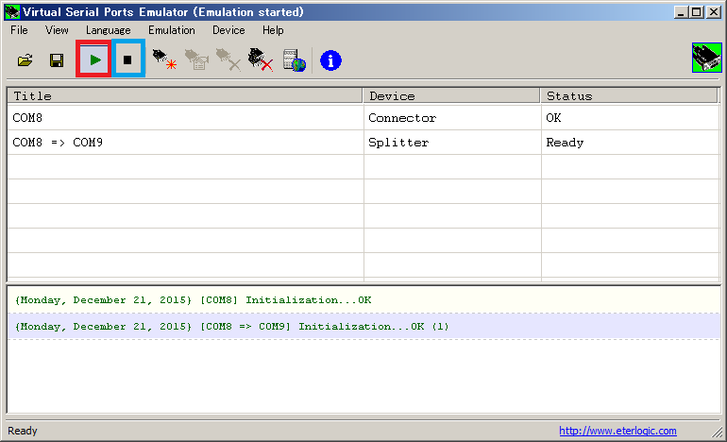This screenshot has width=727, height=442.
Task: Click the Create new device icon
Action: click(x=164, y=60)
